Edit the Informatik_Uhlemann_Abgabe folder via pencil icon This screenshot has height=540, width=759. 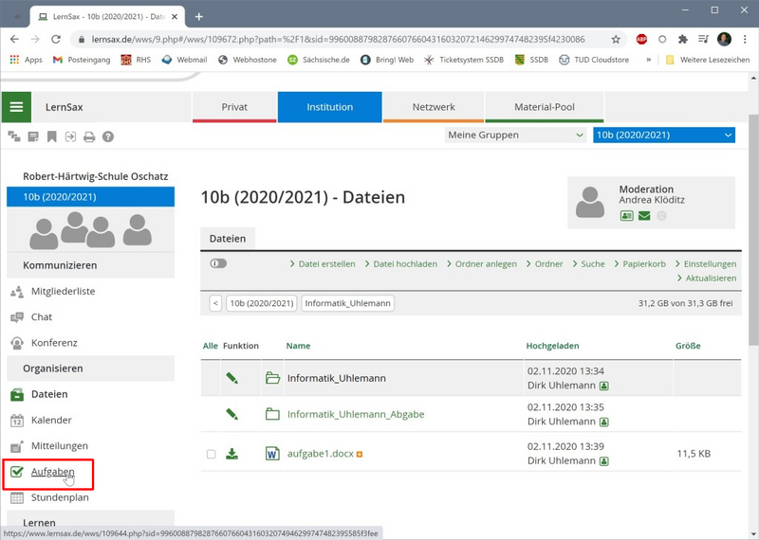pos(231,414)
